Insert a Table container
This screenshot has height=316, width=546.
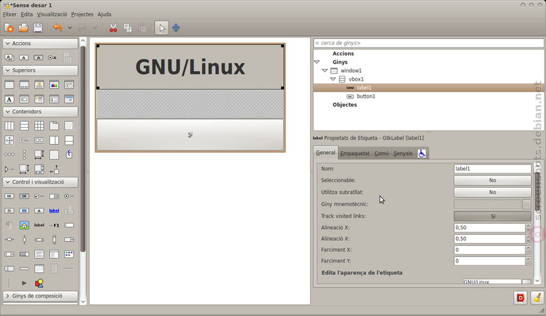[x=40, y=126]
